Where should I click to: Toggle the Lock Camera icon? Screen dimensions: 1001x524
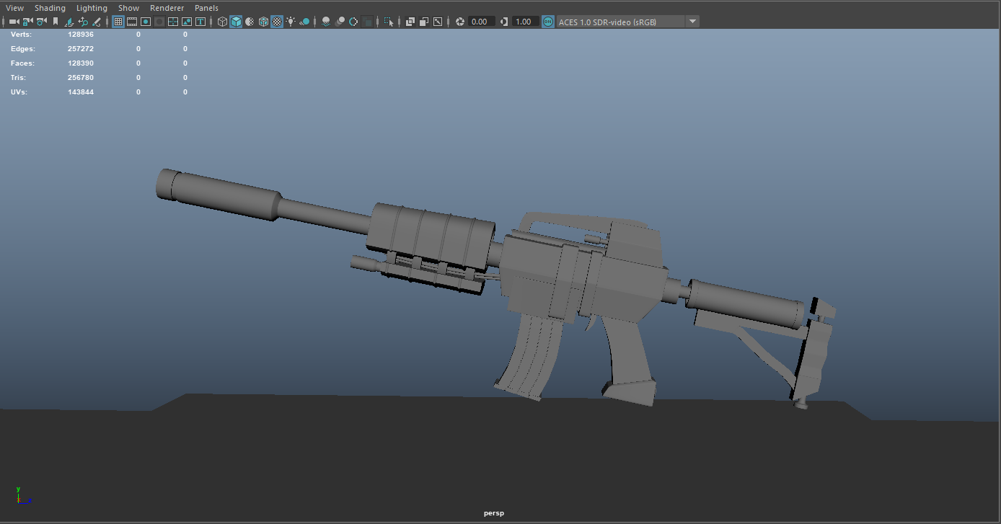click(27, 22)
